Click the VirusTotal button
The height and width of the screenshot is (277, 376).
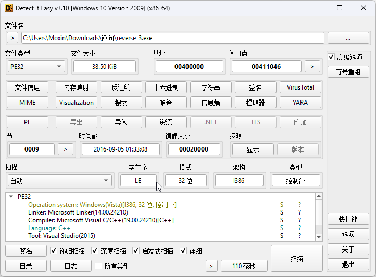click(x=300, y=87)
